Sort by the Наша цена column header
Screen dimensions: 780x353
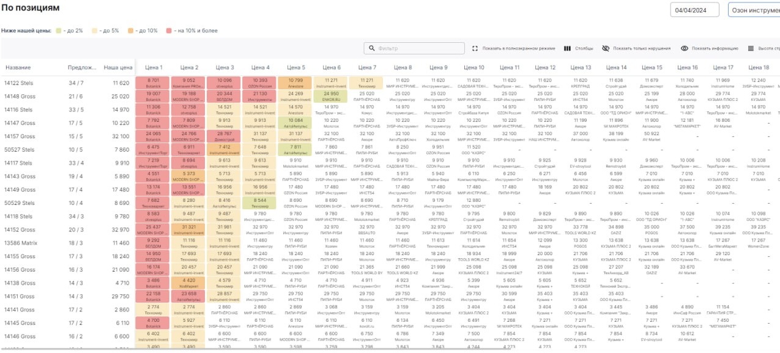click(117, 67)
